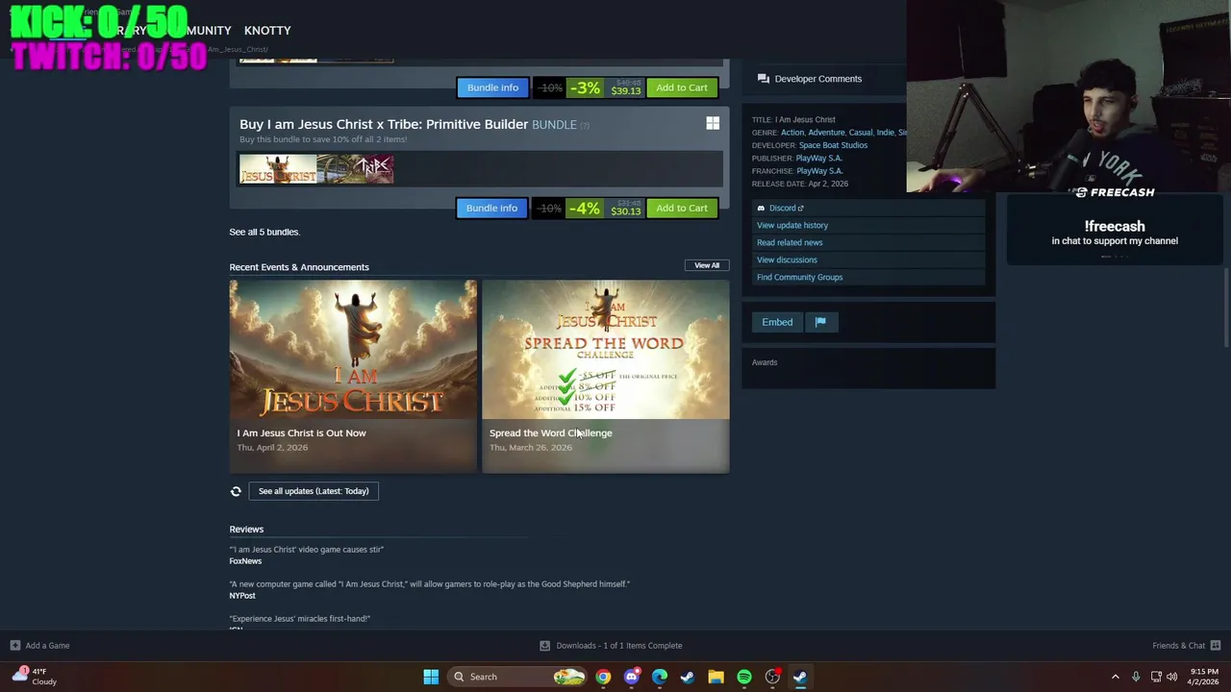Open Find Community Groups link
1231x692 pixels.
click(799, 277)
